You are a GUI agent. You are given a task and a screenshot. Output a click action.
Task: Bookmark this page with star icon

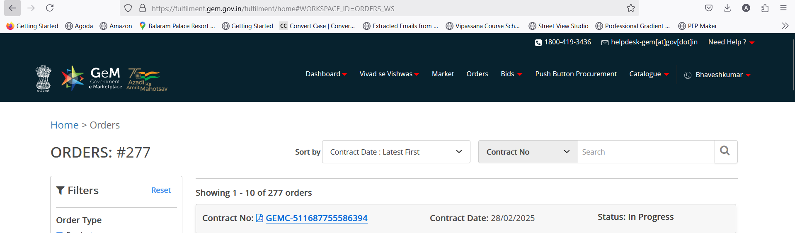[x=630, y=8]
